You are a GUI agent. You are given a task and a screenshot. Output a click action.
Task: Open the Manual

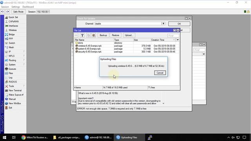tap(12, 99)
